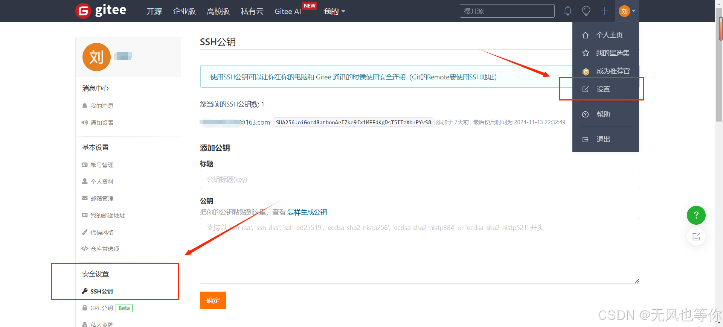
Task: Click the lightbulb icon in header
Action: (586, 11)
